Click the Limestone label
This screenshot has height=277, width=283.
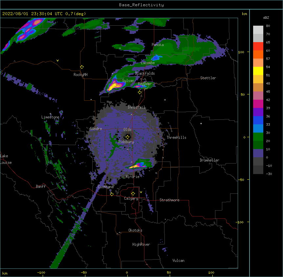(x=50, y=117)
